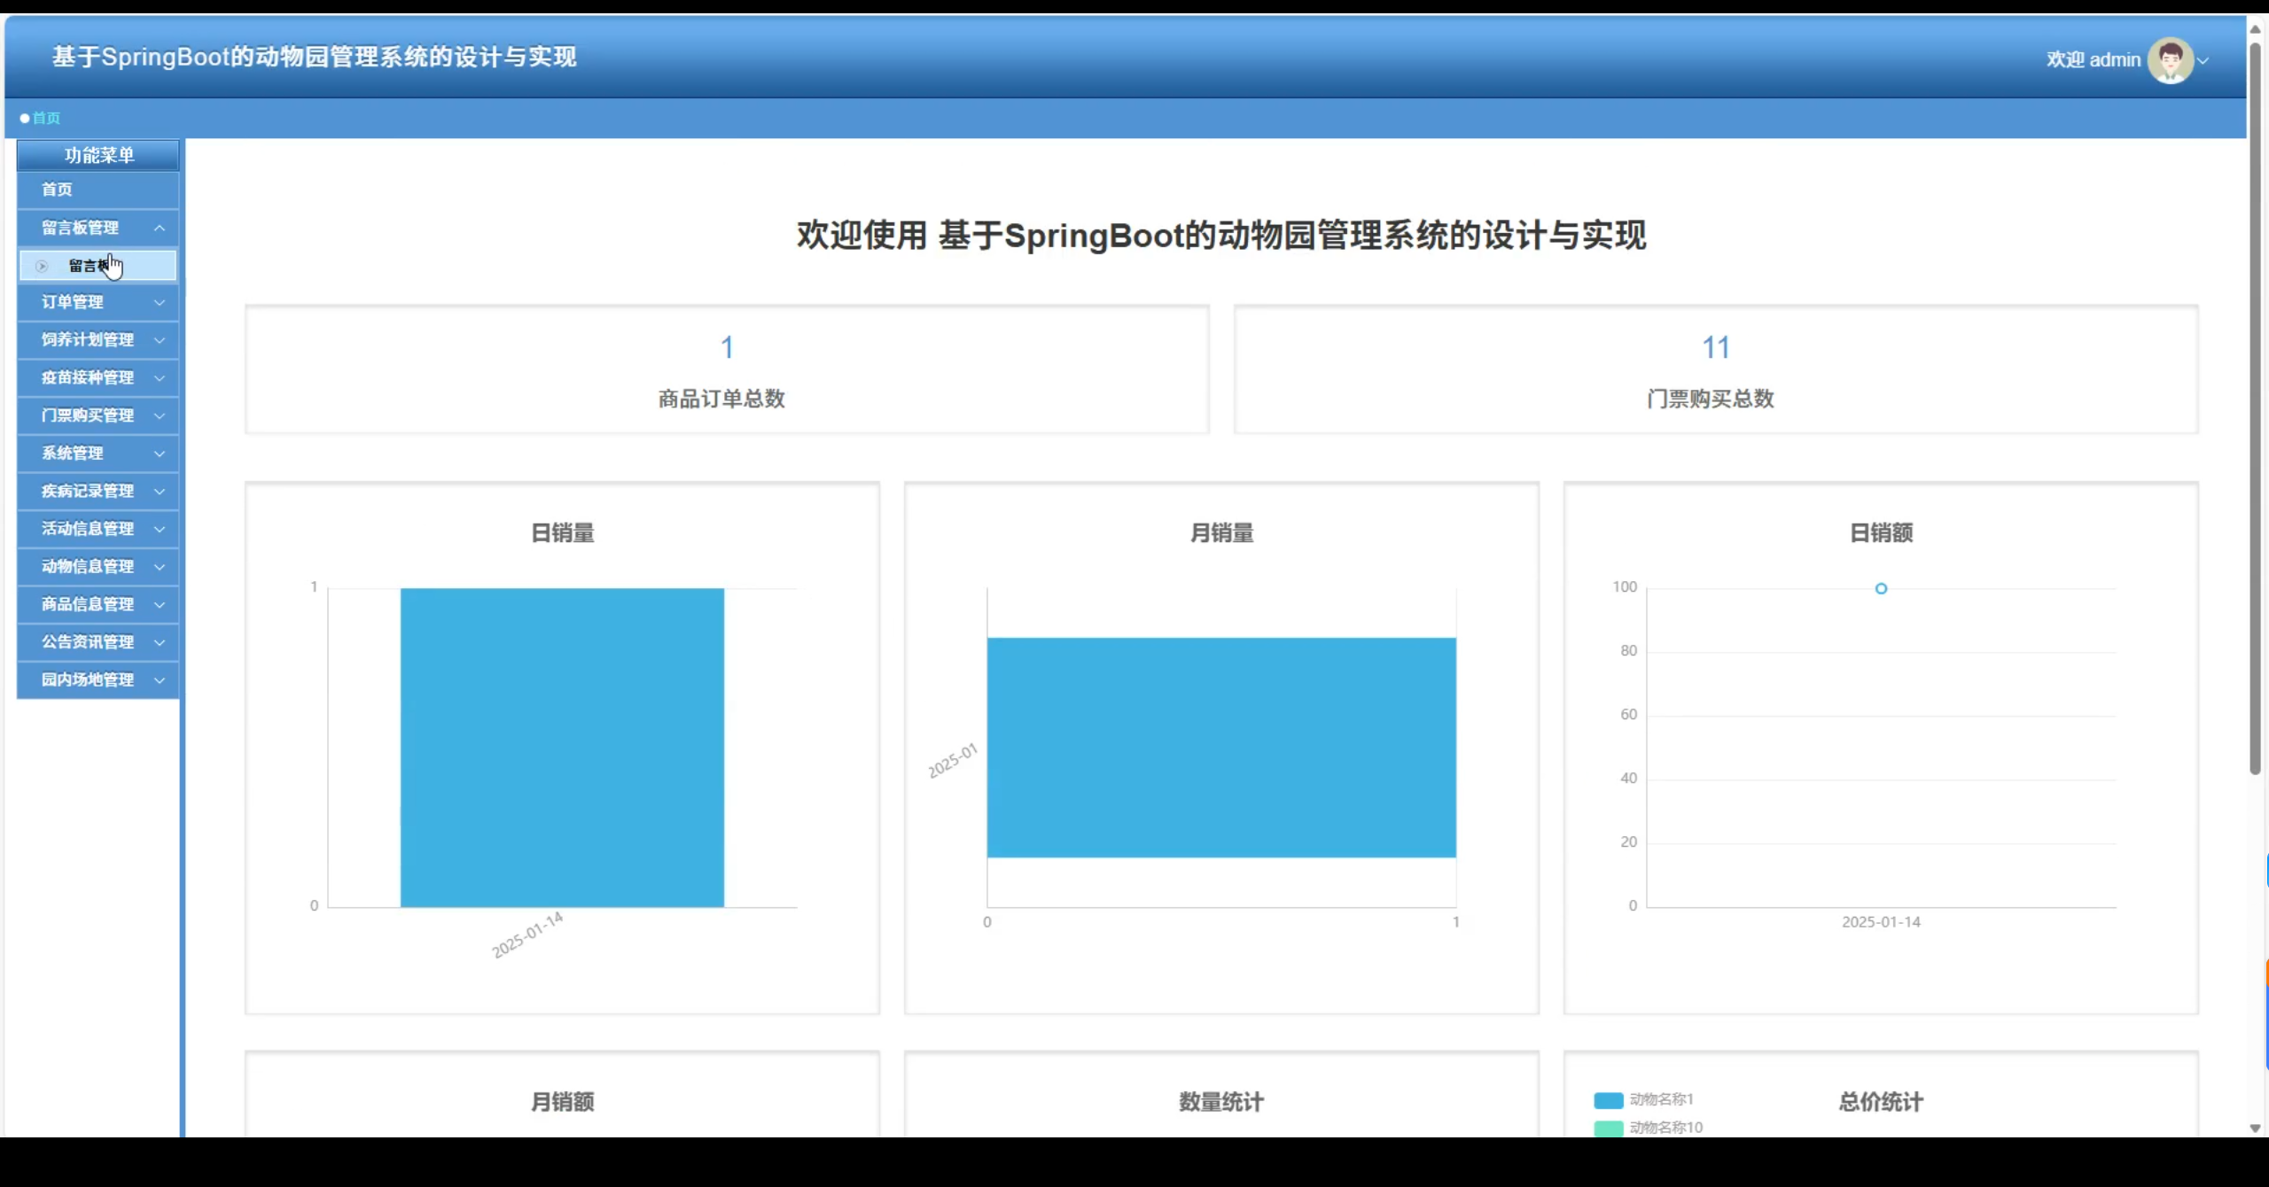The height and width of the screenshot is (1187, 2269).
Task: Collapse the 留言板管理 menu chevron
Action: [160, 229]
